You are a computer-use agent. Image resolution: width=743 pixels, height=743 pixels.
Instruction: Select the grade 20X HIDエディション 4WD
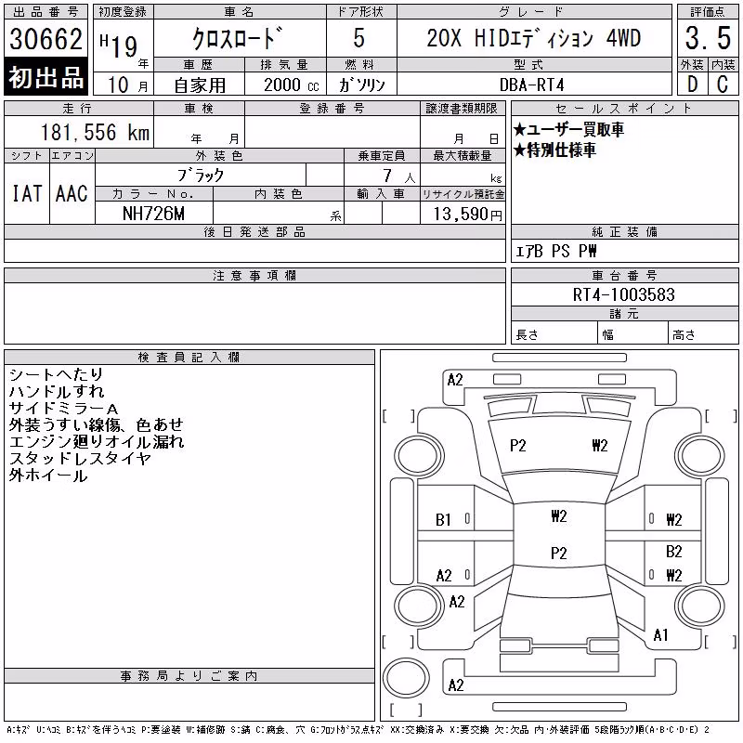click(533, 38)
